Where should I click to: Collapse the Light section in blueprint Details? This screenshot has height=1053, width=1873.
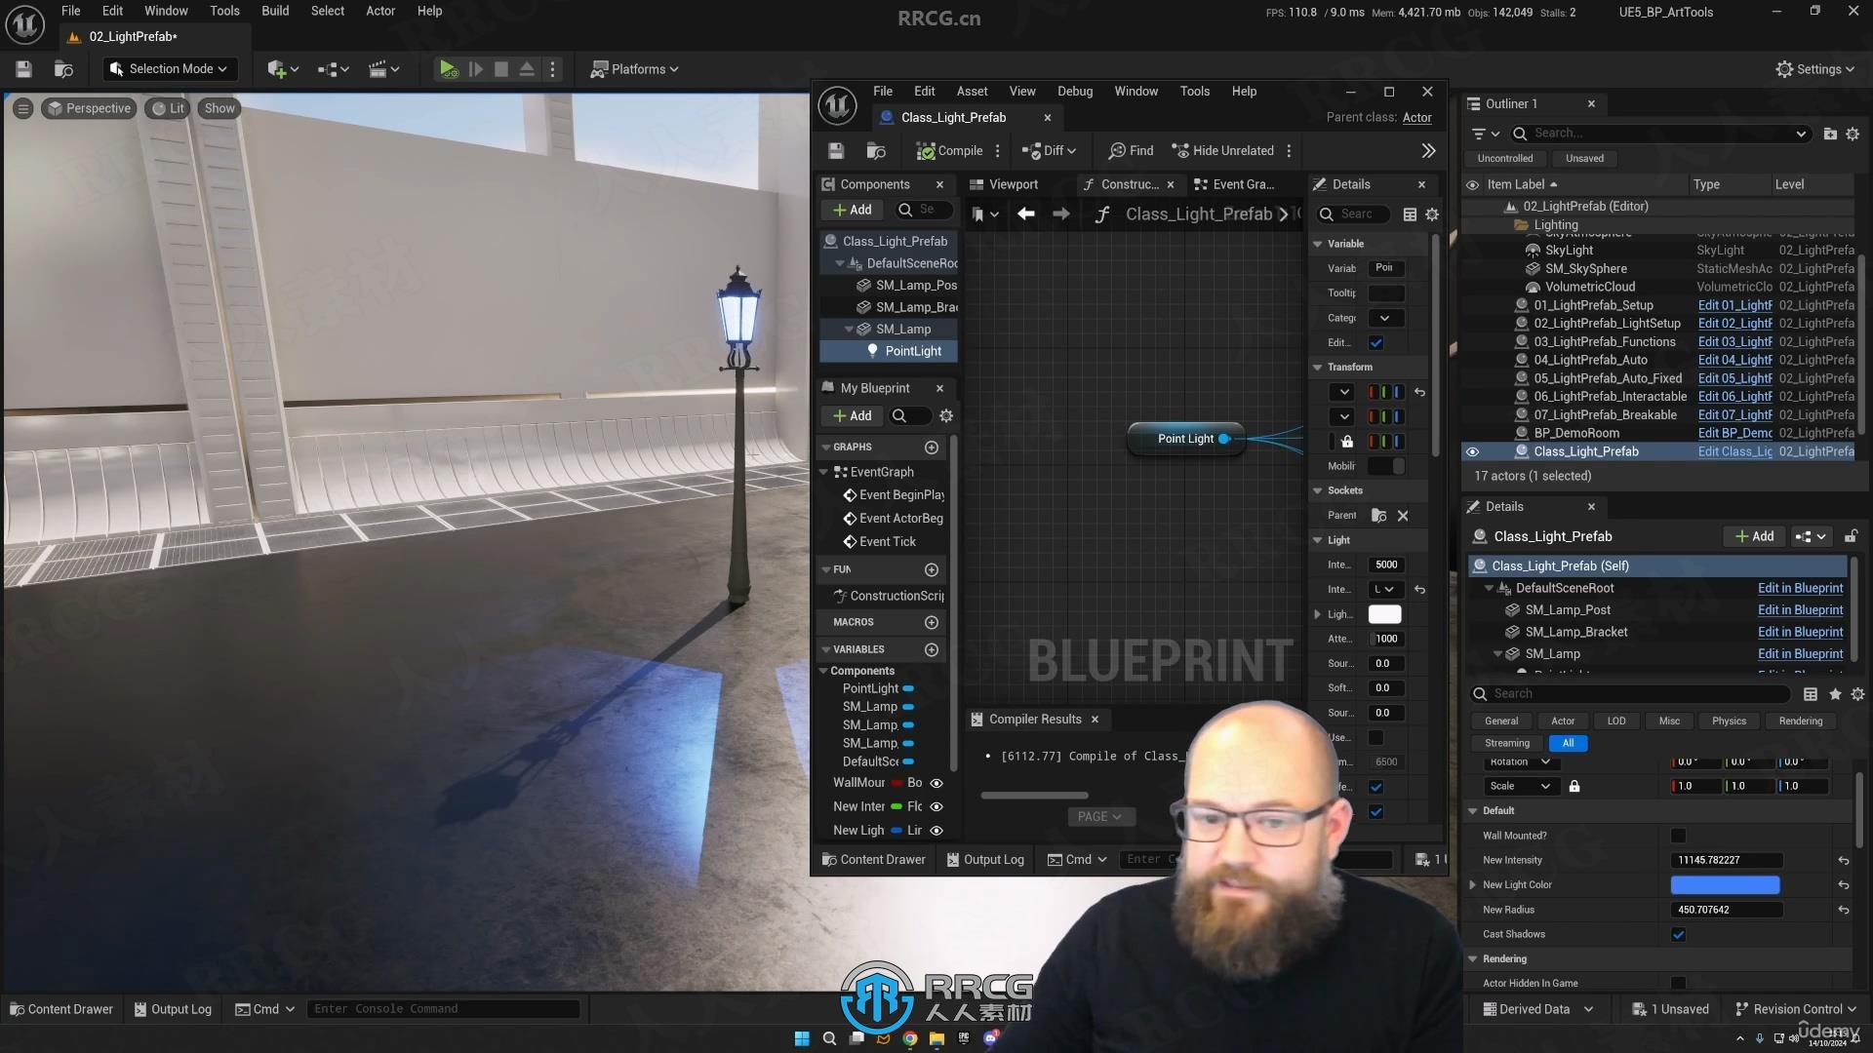tap(1318, 540)
